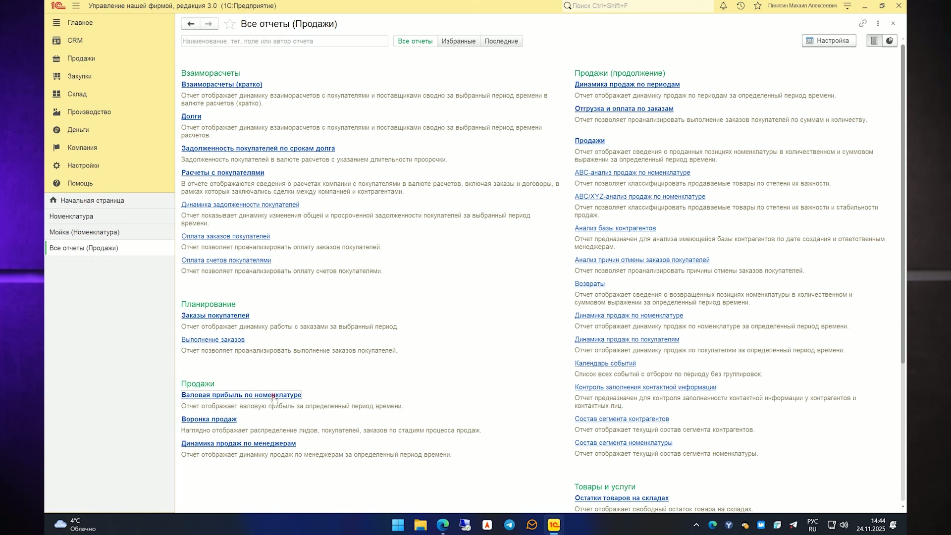The height and width of the screenshot is (535, 951).
Task: Switch to list view of reports
Action: 874,41
